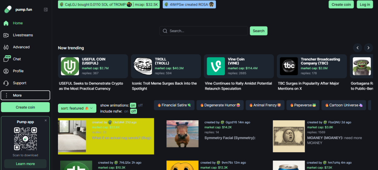Viewport: 378px width, 170px height.
Task: Close the Pump app promo card
Action: [x=45, y=120]
